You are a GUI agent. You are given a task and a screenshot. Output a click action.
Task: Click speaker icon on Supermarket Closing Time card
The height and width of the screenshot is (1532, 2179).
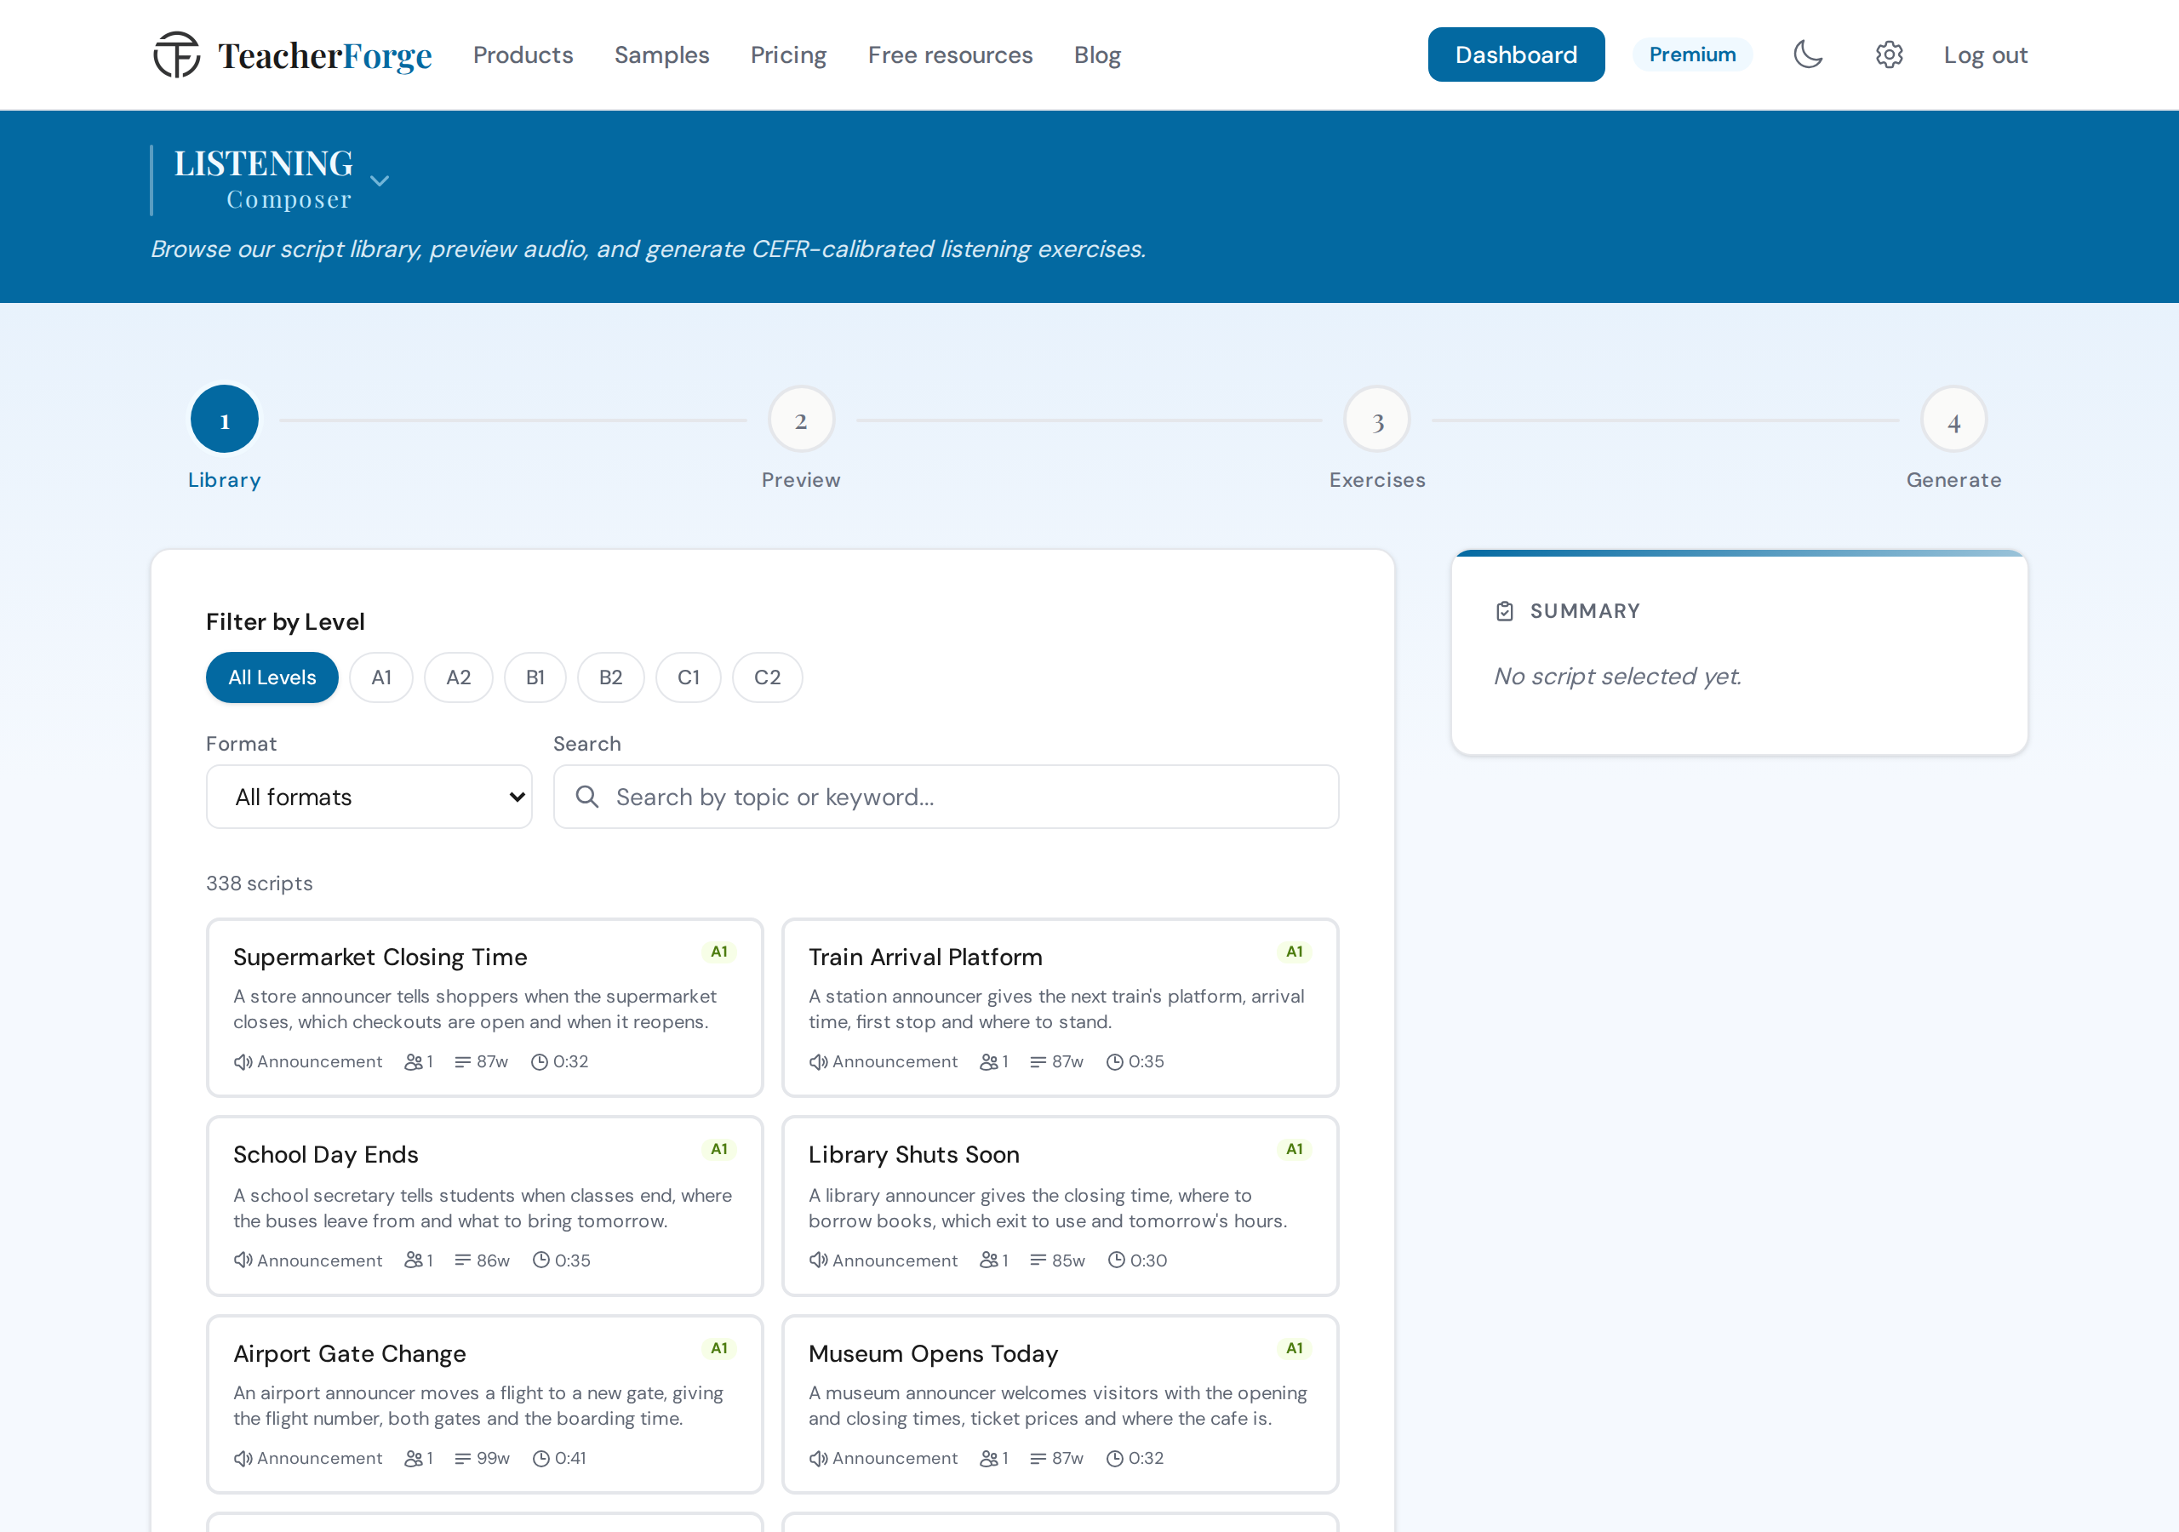point(243,1061)
